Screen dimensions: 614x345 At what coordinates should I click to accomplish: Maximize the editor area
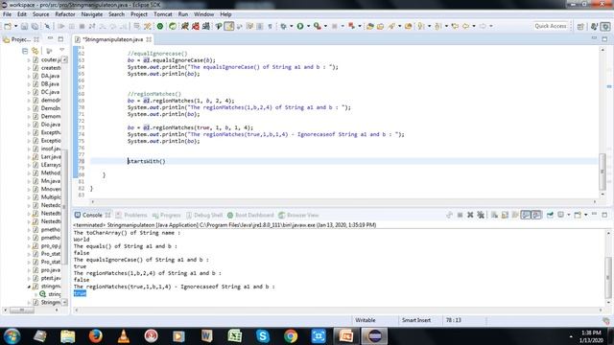click(604, 39)
